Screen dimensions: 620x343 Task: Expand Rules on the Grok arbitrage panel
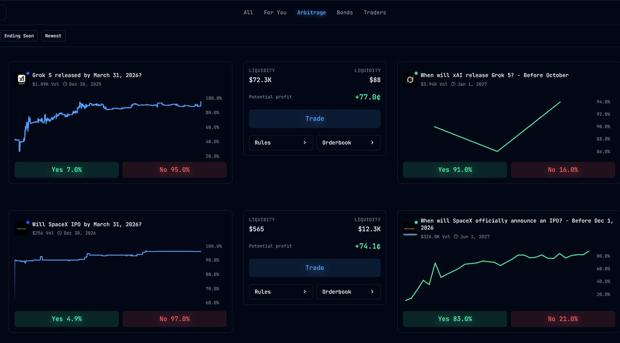281,142
